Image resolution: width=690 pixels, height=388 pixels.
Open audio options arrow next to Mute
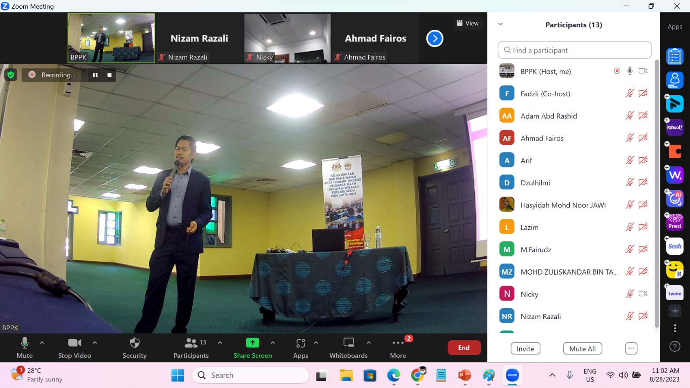42,343
